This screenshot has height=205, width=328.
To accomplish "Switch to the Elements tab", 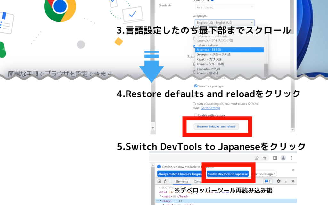I will [x=182, y=181].
